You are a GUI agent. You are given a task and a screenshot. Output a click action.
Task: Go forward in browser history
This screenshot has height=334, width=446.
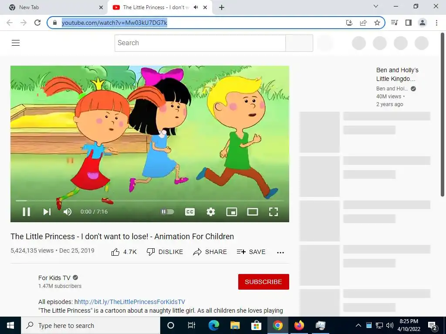coord(24,23)
